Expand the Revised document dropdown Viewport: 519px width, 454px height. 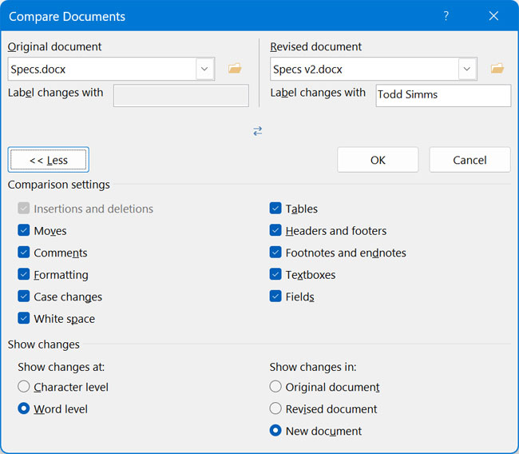pos(467,69)
